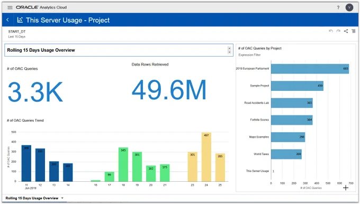
Task: Select the June 21 trend bar valued 175
Action: tap(165, 173)
